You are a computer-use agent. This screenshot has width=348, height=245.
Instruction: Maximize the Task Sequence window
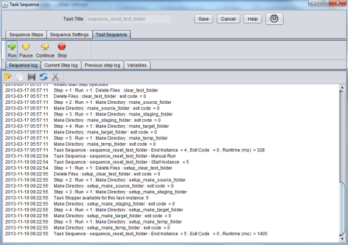[324, 3]
